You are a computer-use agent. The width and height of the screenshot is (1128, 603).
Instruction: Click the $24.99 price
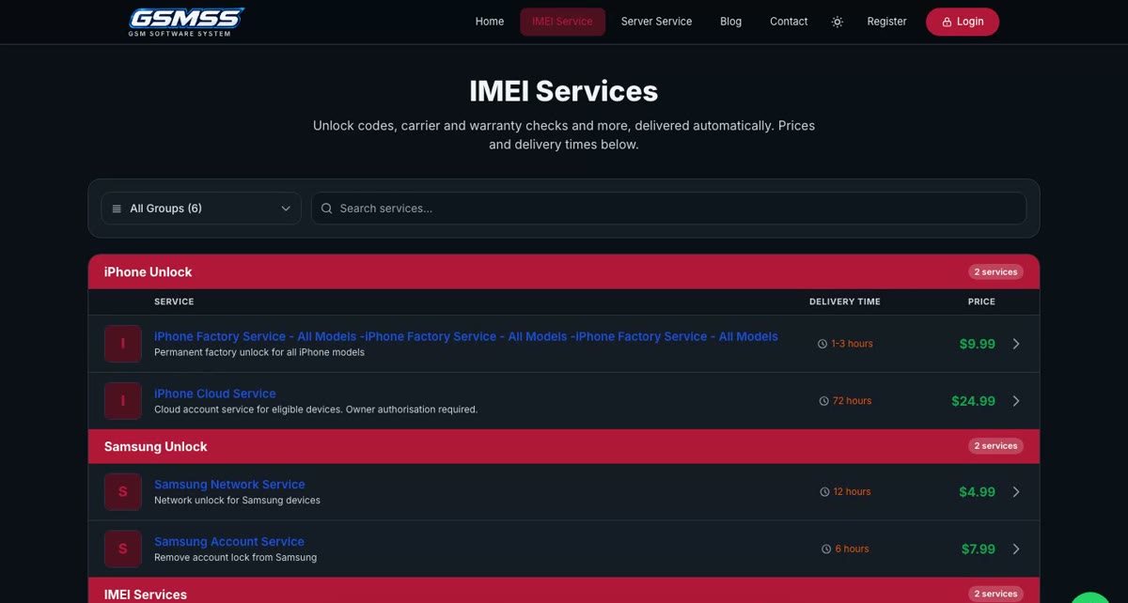click(x=973, y=401)
